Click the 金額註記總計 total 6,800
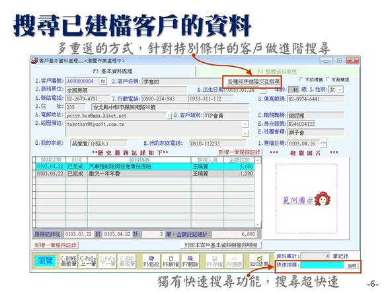This screenshot has height=293, width=390. click(235, 234)
